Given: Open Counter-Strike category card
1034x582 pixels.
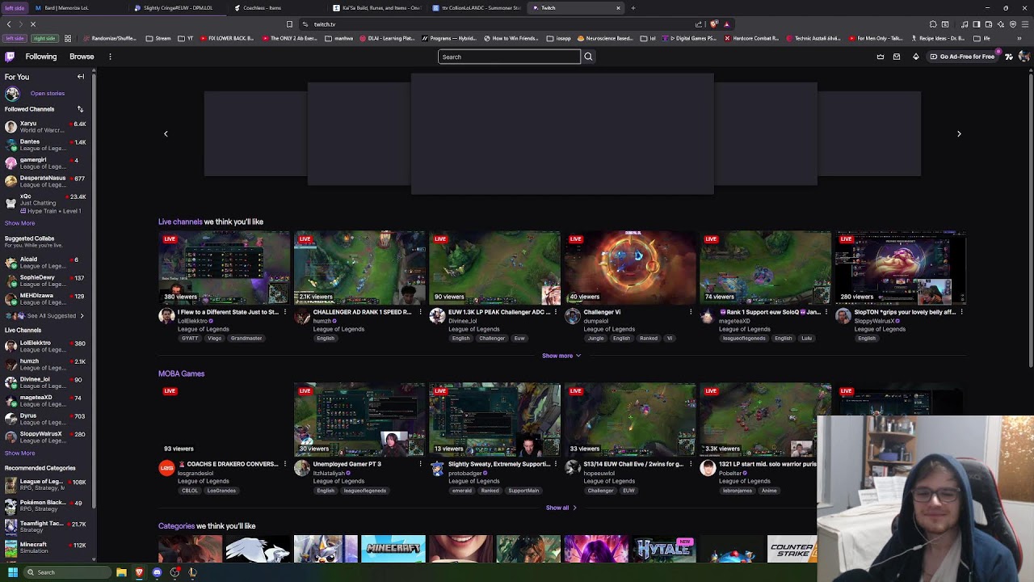Looking at the screenshot, I should [x=792, y=549].
